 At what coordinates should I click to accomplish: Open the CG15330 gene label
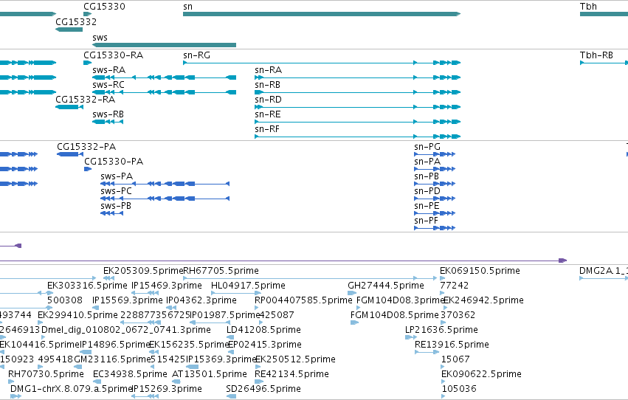pos(104,7)
